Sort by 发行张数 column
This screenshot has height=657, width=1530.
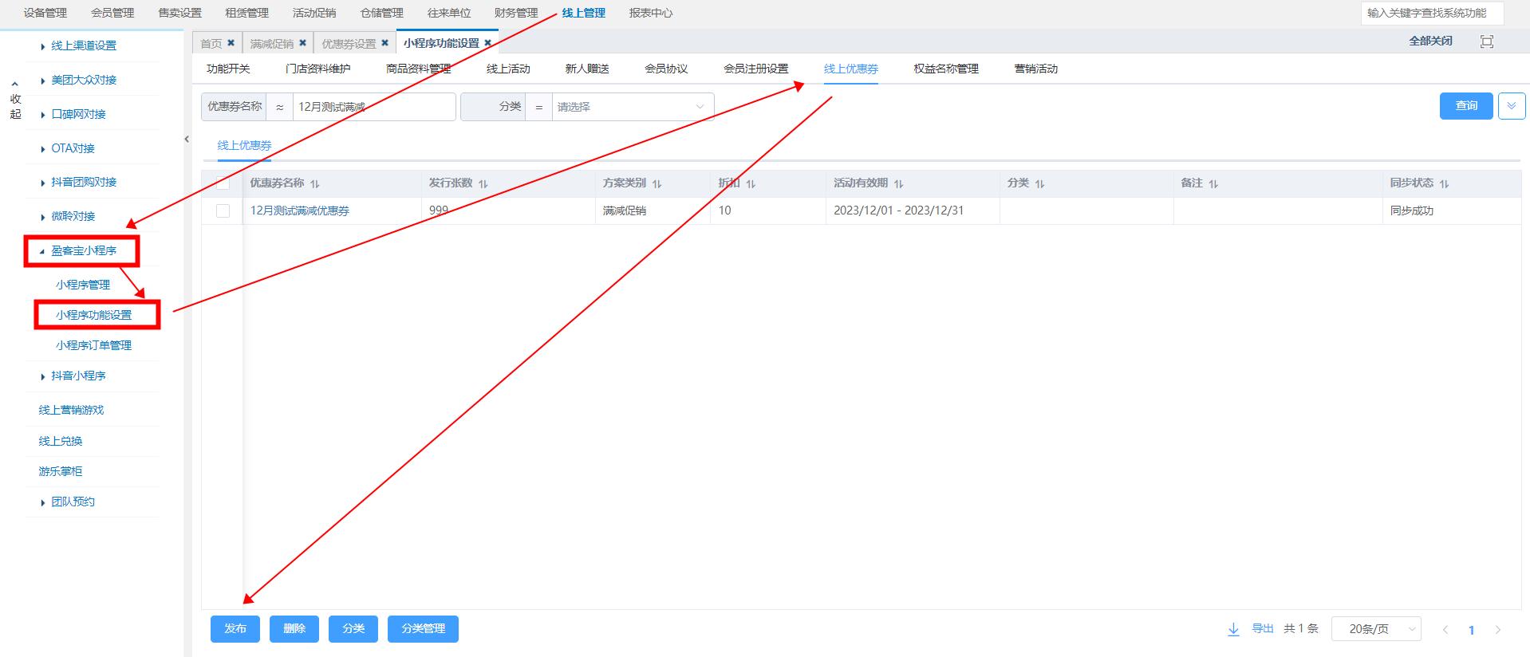(x=483, y=183)
